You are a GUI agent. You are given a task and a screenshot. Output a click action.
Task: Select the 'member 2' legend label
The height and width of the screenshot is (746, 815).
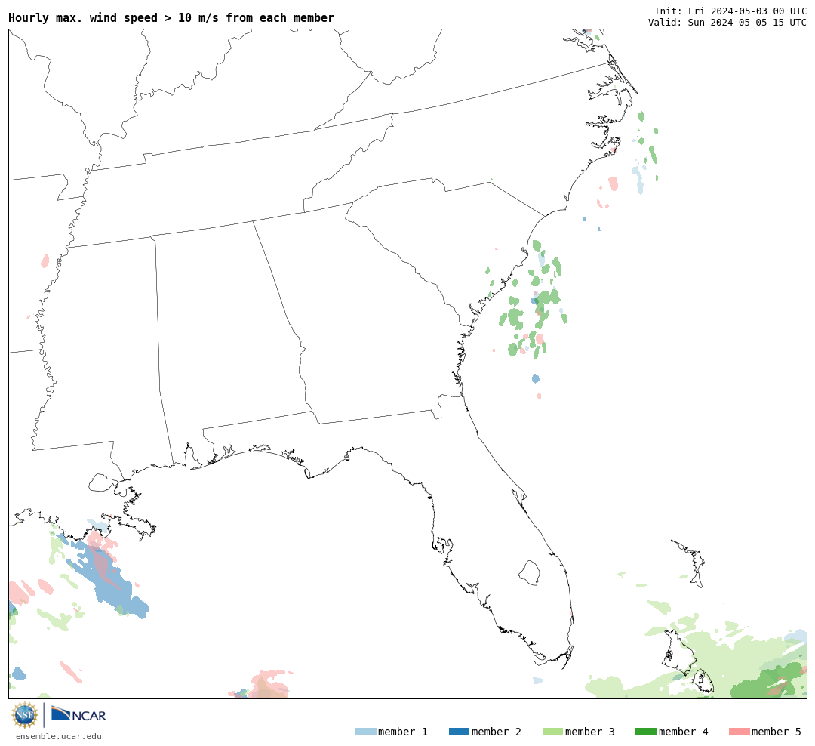[497, 732]
